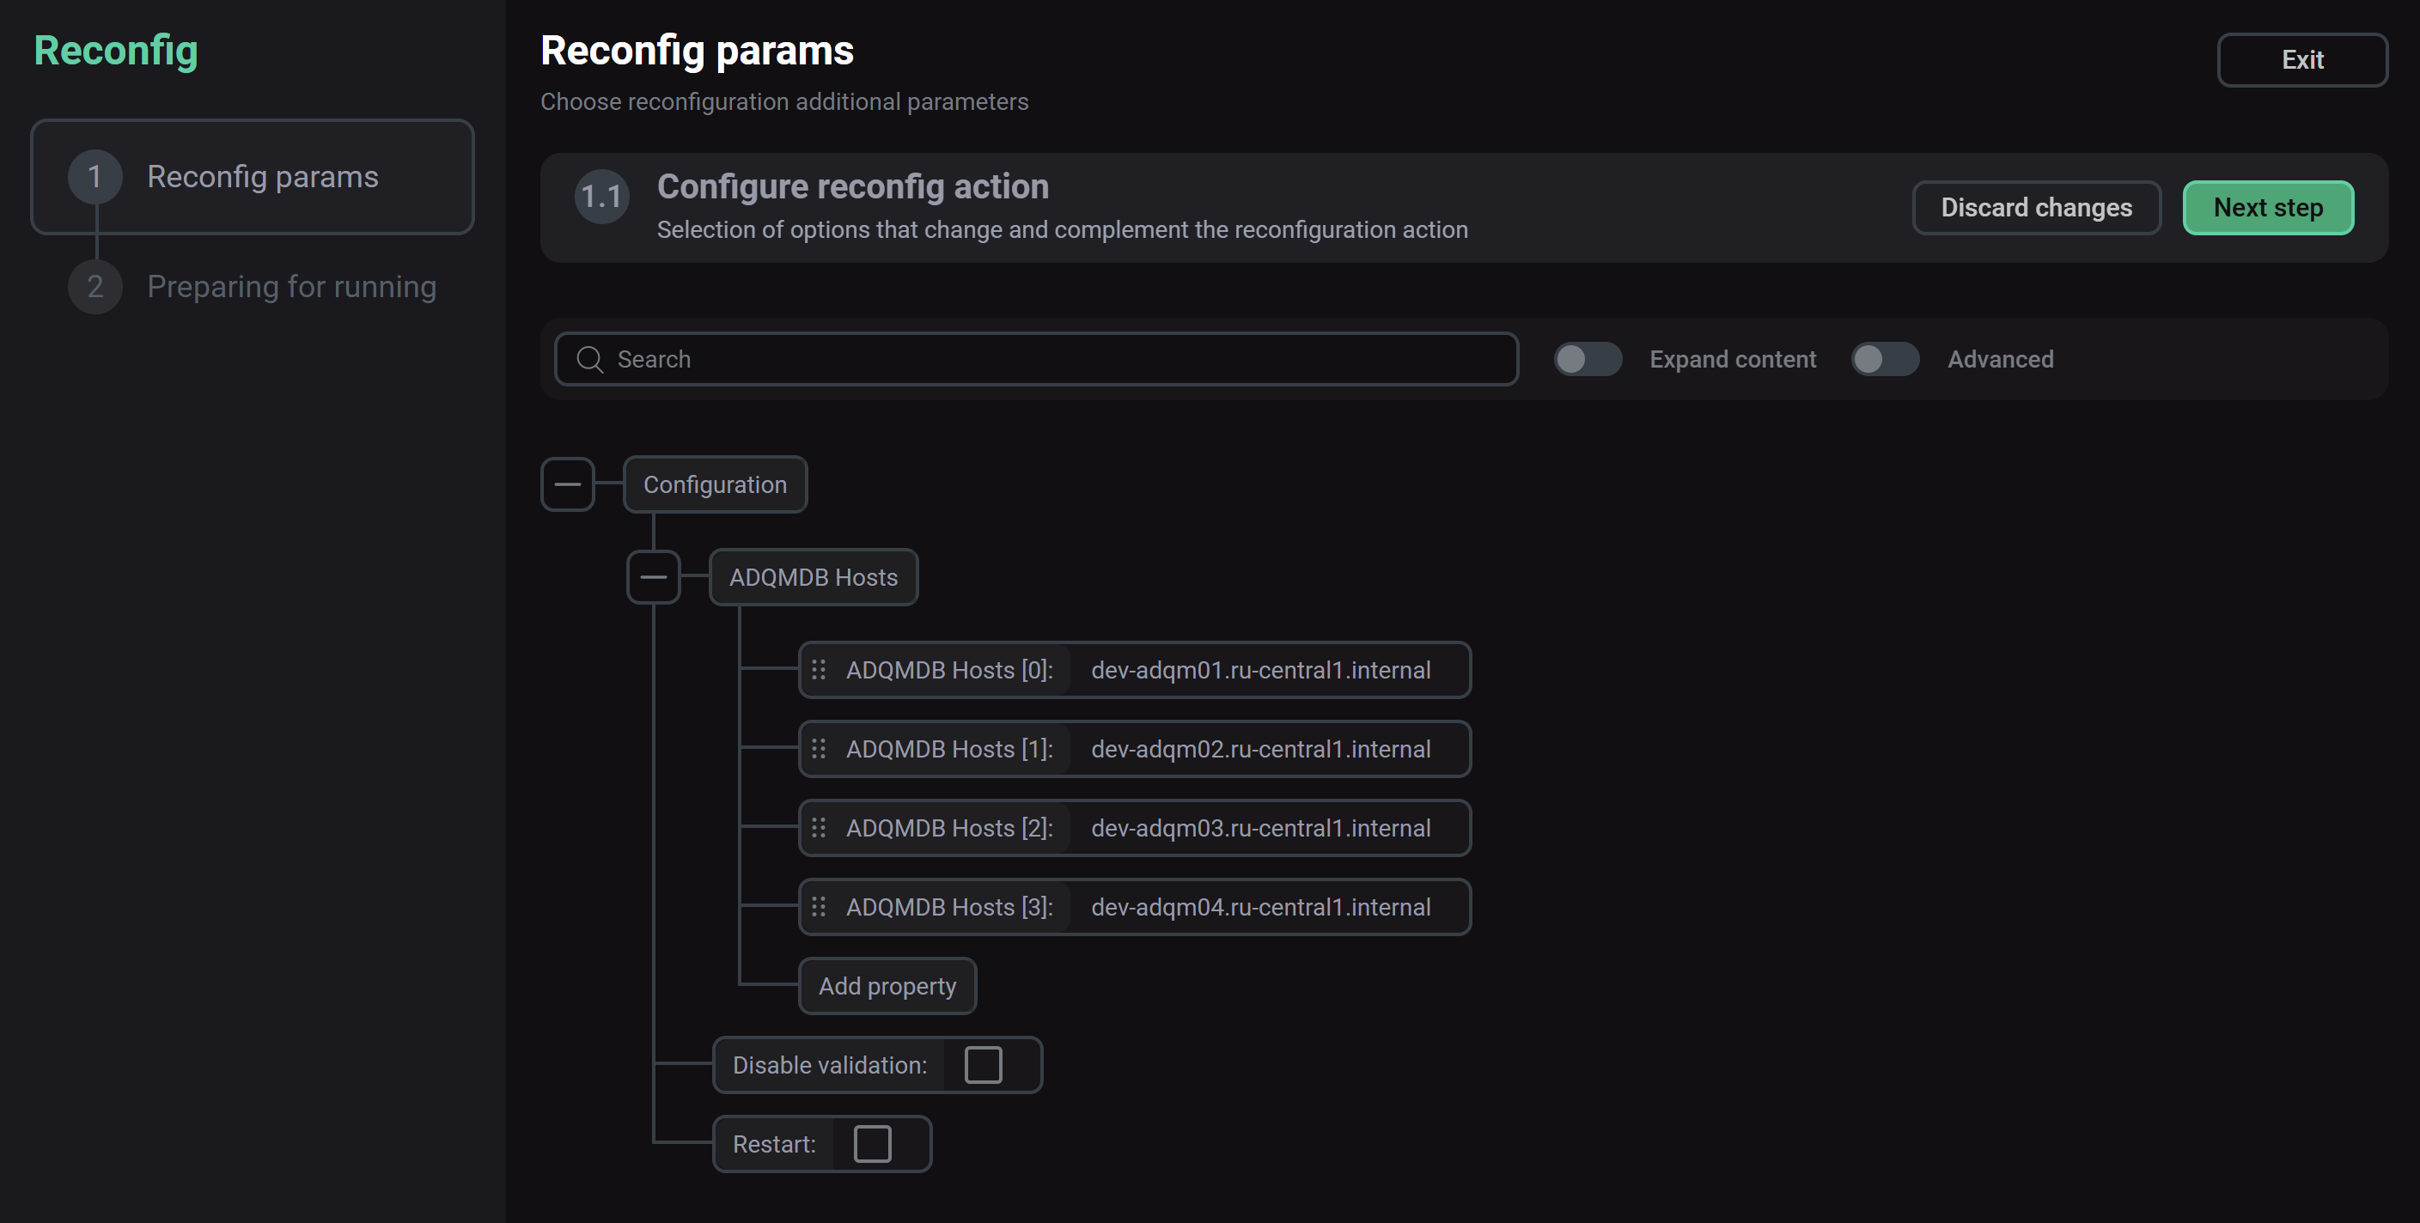Click the ADQMDB Hosts [2]: label
2420x1223 pixels.
point(948,828)
